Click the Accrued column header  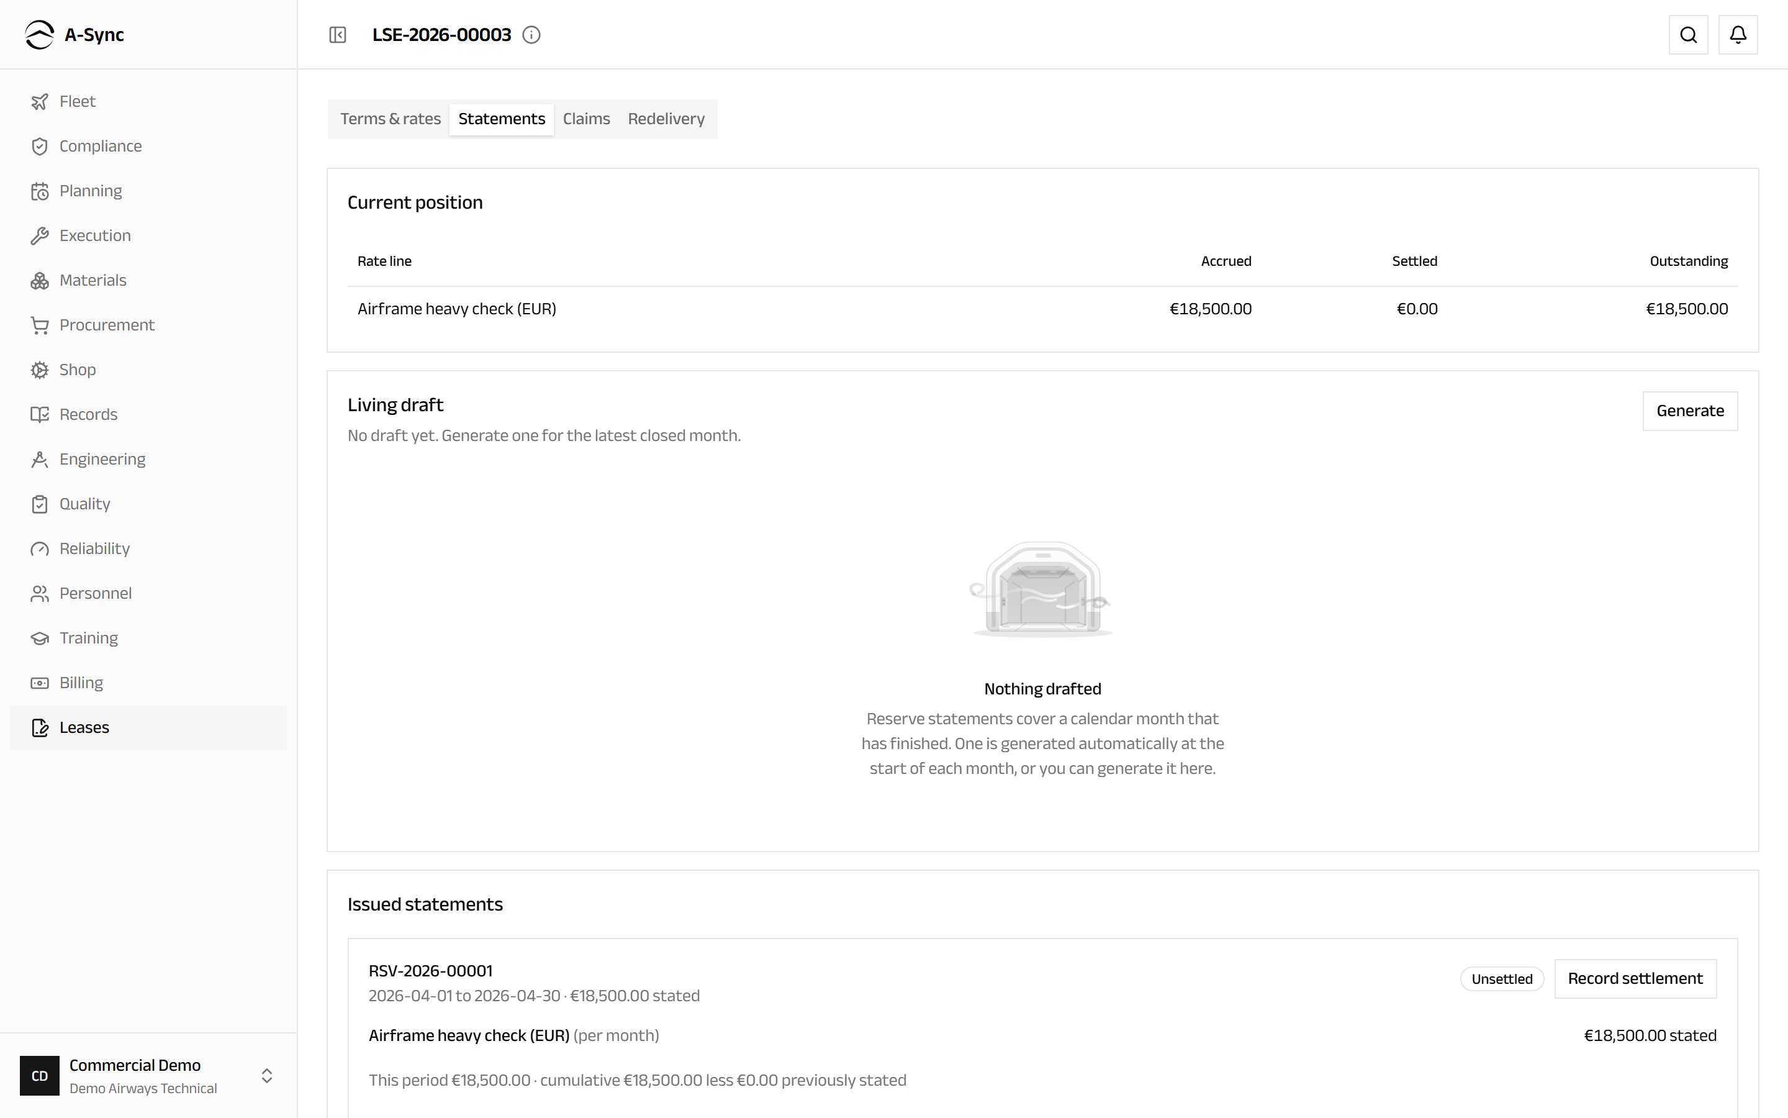point(1226,261)
